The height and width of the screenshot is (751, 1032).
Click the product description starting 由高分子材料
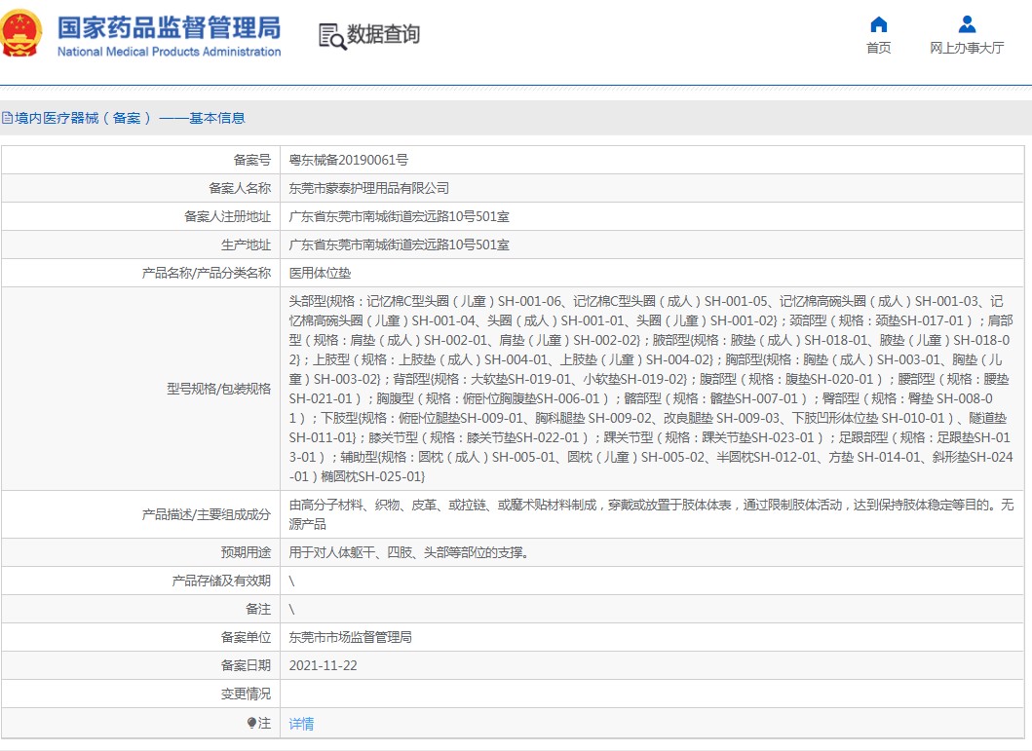coord(651,514)
